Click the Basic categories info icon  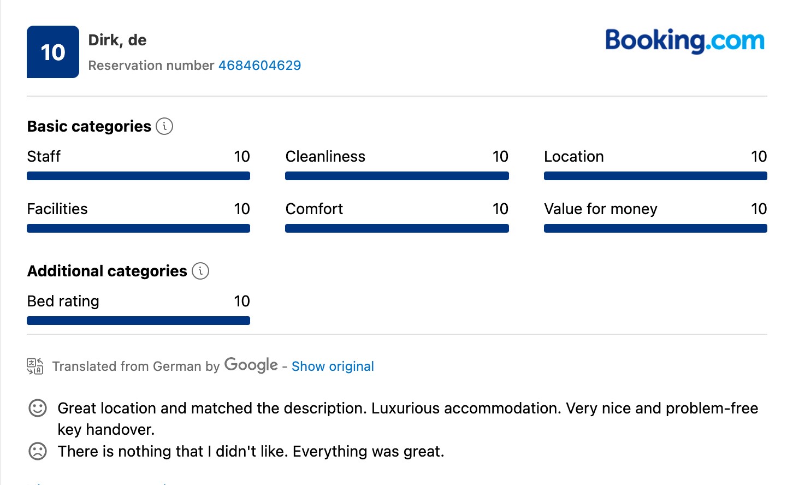point(164,126)
